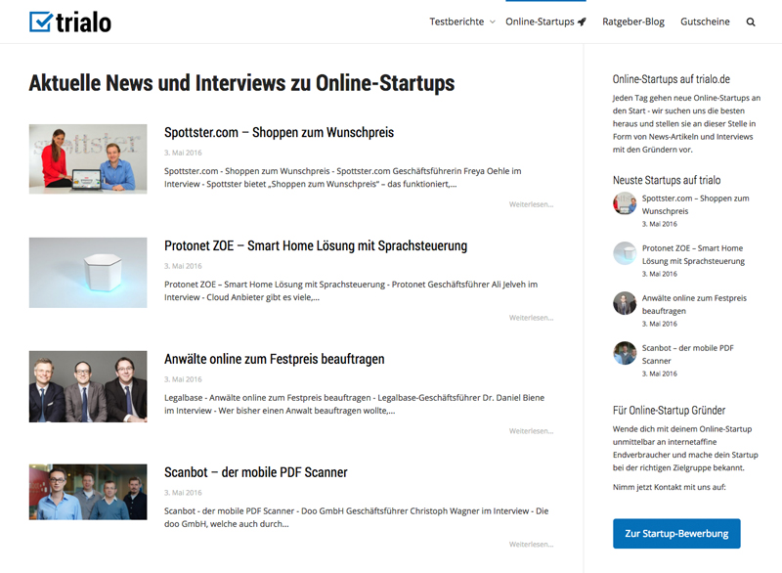Open the Protonet ZOE device thumbnail

(88, 272)
